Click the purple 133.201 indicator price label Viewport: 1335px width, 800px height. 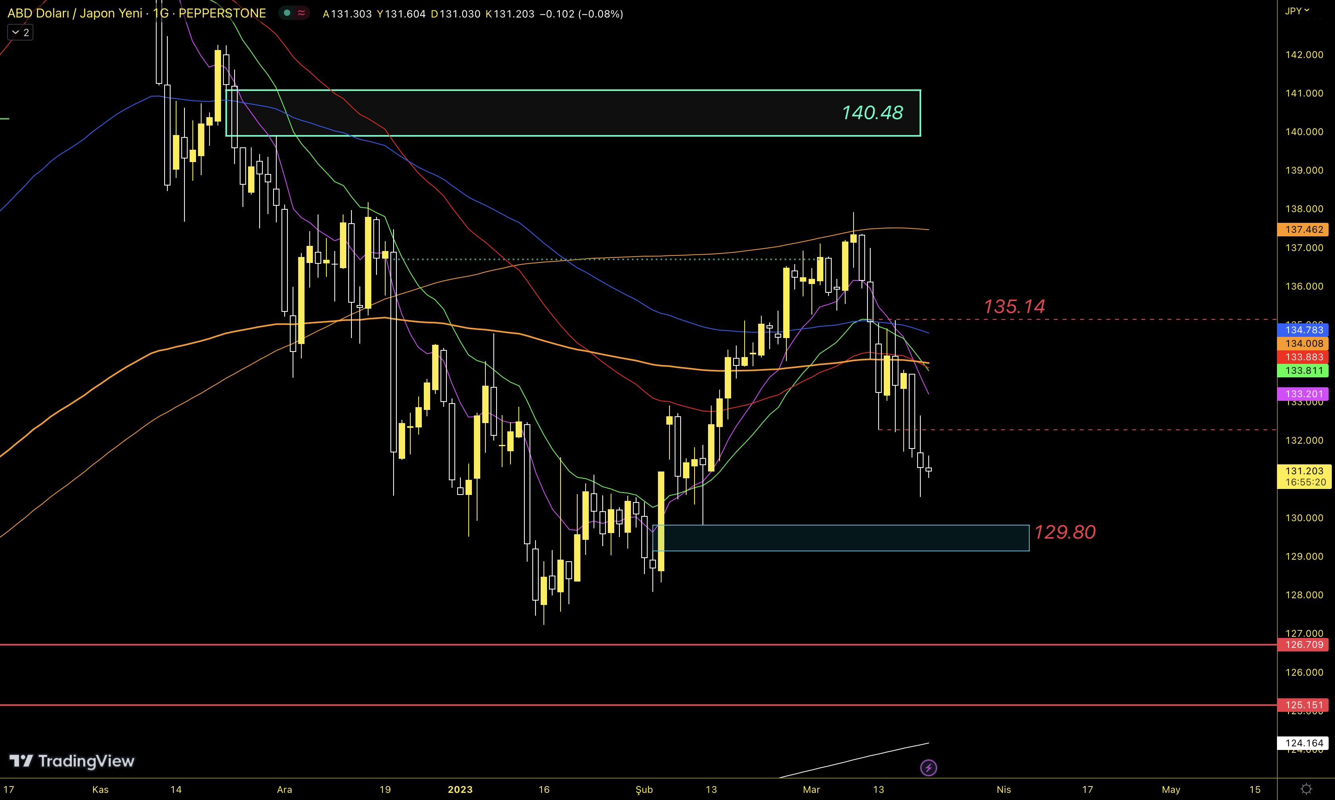click(1303, 394)
